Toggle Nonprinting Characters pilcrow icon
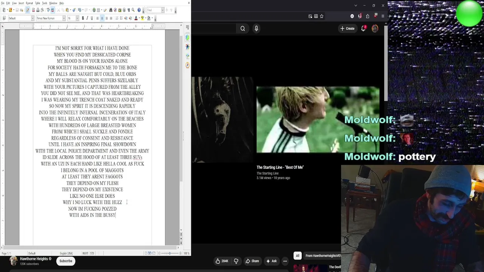Screen dimensions: 484x272 [129, 10]
